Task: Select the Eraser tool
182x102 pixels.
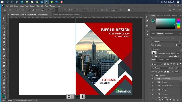Action: (x=4, y=56)
